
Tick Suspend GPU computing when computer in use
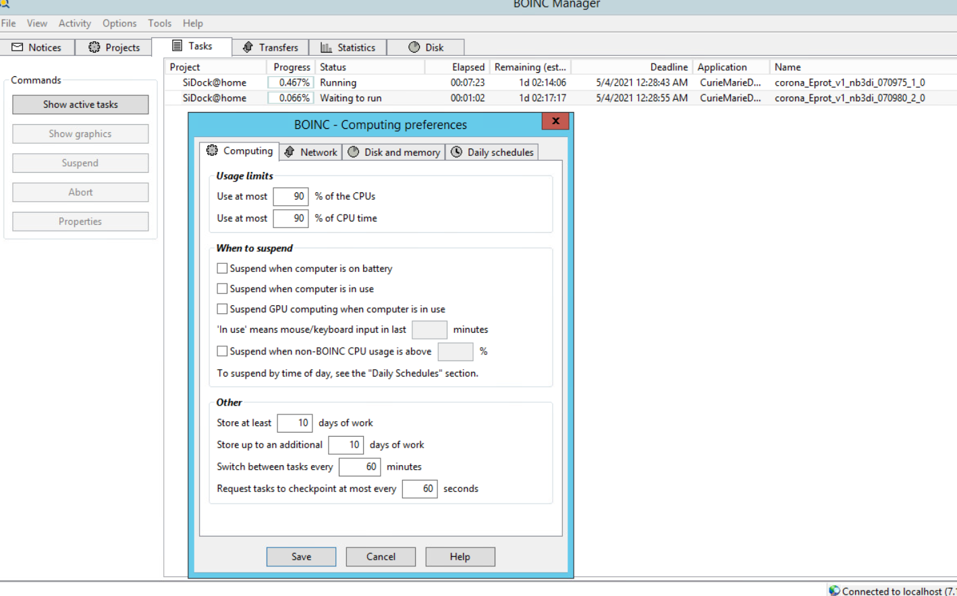click(x=222, y=309)
